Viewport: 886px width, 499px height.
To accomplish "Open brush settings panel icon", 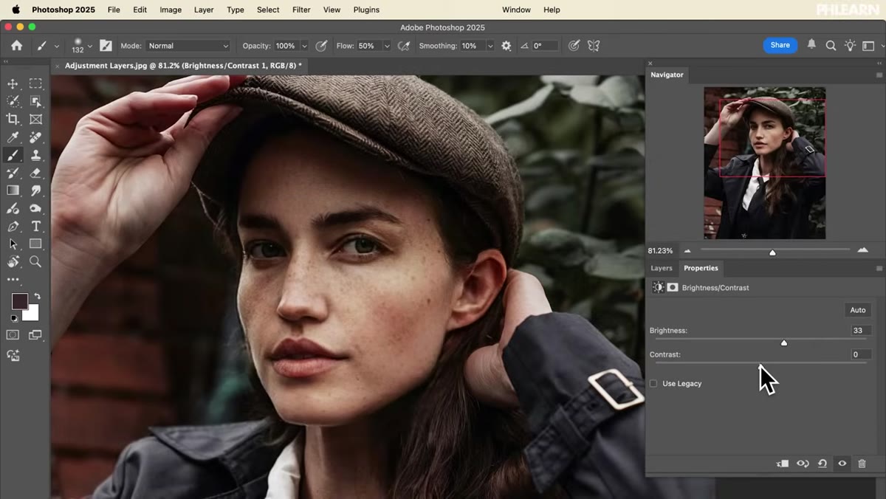I will pyautogui.click(x=106, y=46).
